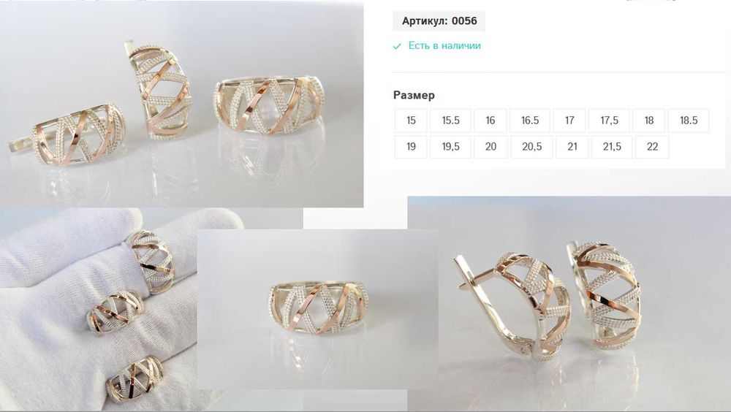This screenshot has width=731, height=412.
Task: Pick size 20,5 button
Action: [531, 147]
